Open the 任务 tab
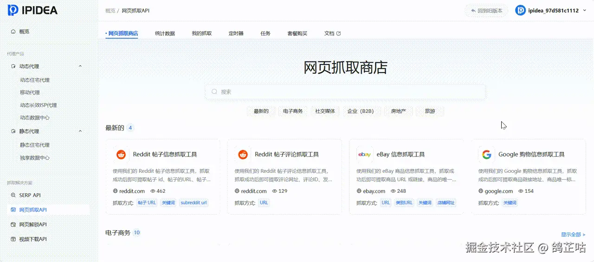Viewport: 594px width, 262px height. tap(265, 33)
